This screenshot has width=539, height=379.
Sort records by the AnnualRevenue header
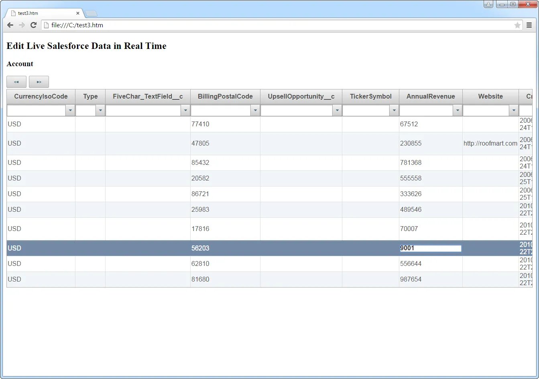[430, 96]
